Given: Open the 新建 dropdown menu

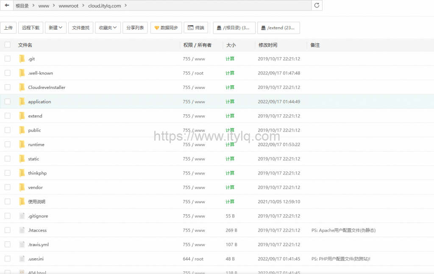Looking at the screenshot, I should tap(56, 28).
